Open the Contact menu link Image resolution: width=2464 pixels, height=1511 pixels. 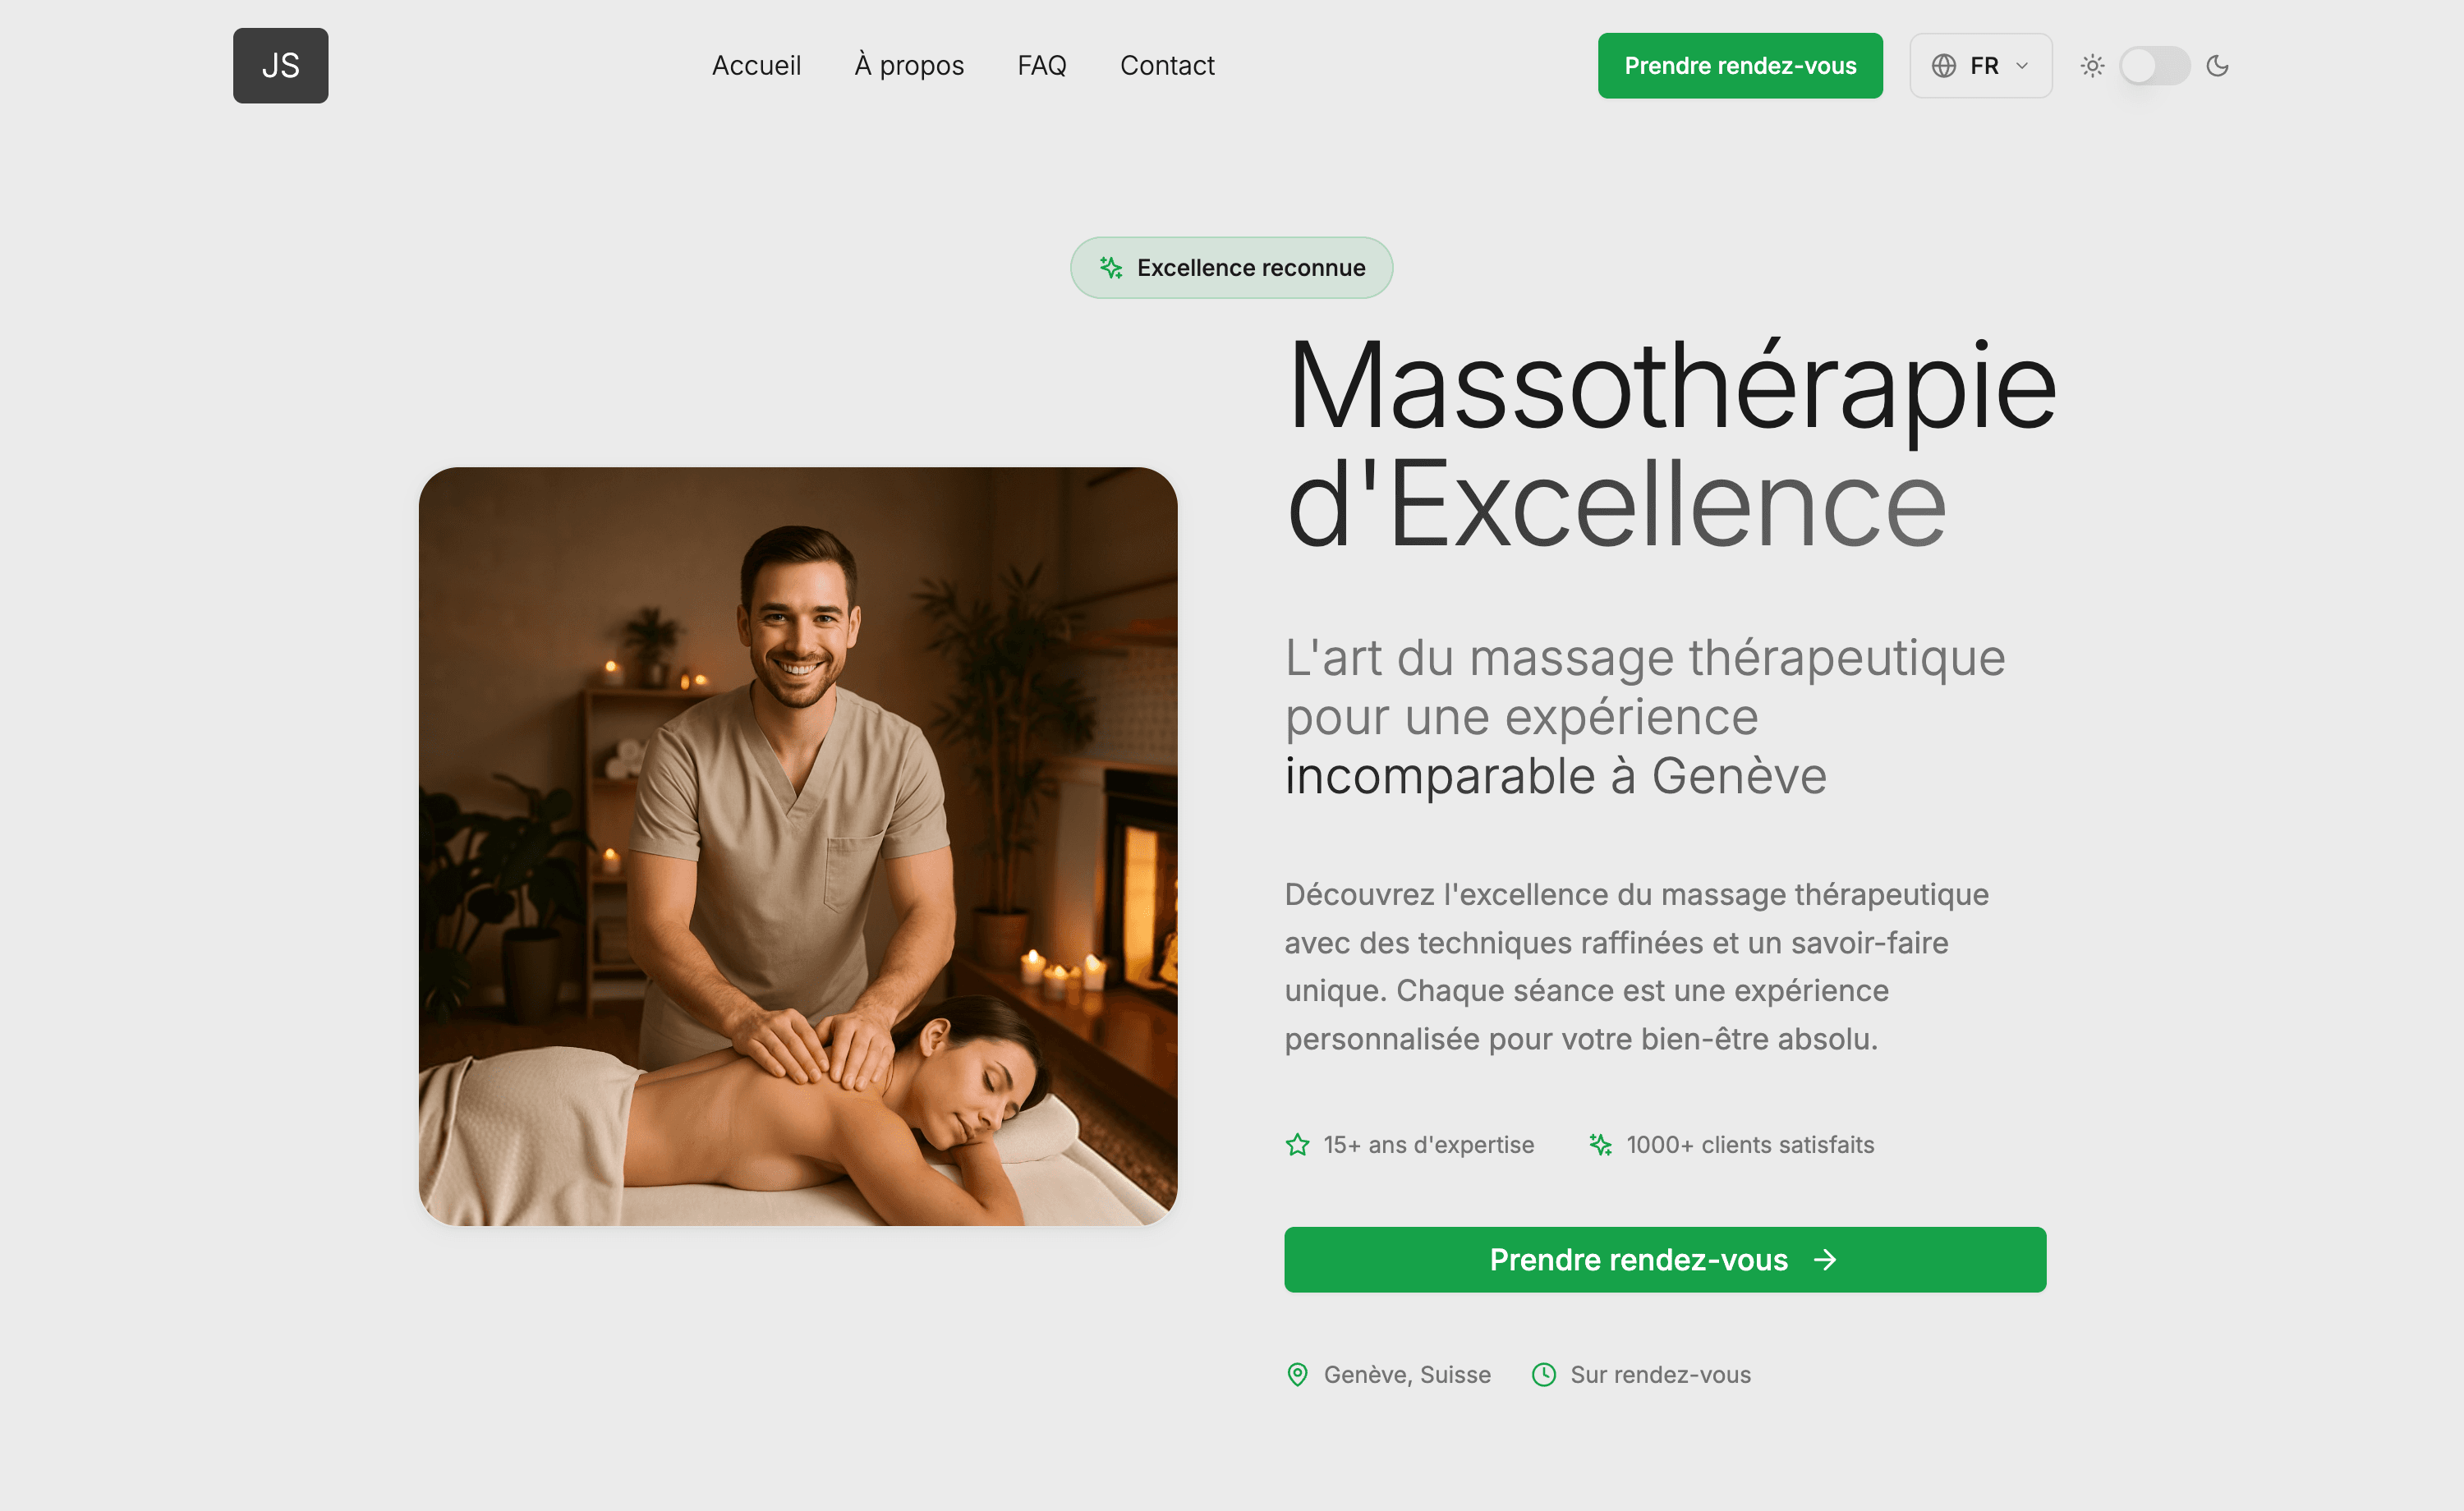point(1167,66)
